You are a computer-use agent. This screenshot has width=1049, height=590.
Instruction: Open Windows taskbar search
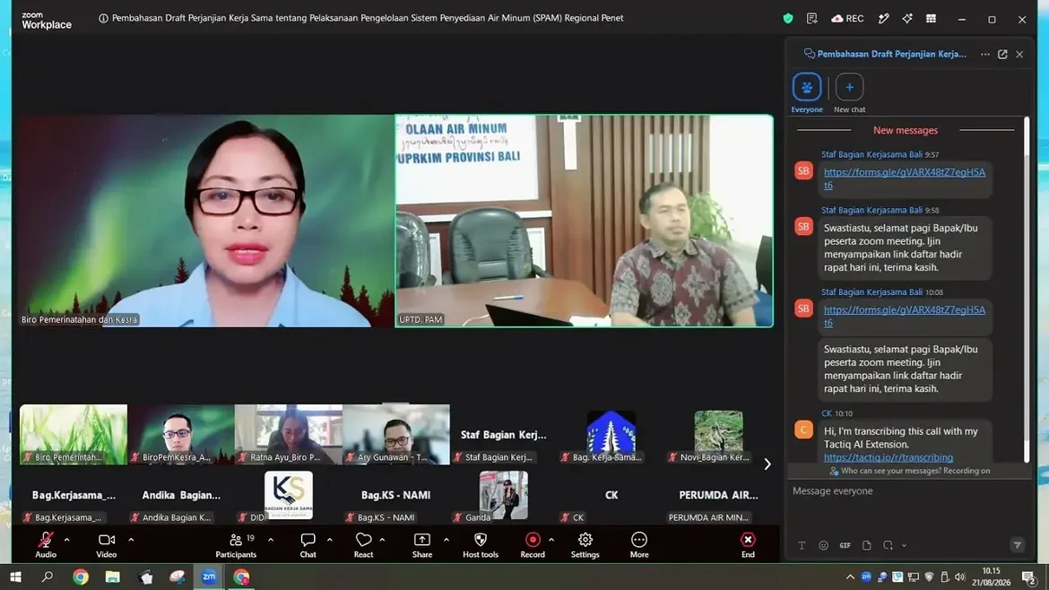(x=48, y=577)
